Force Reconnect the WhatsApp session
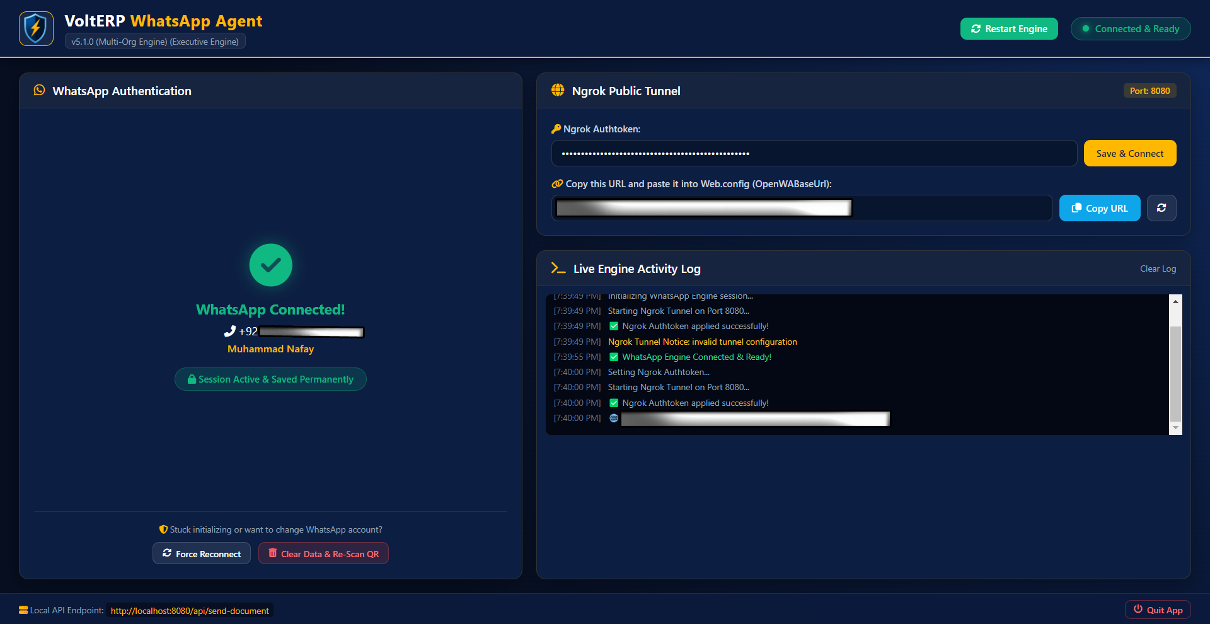 (202, 553)
